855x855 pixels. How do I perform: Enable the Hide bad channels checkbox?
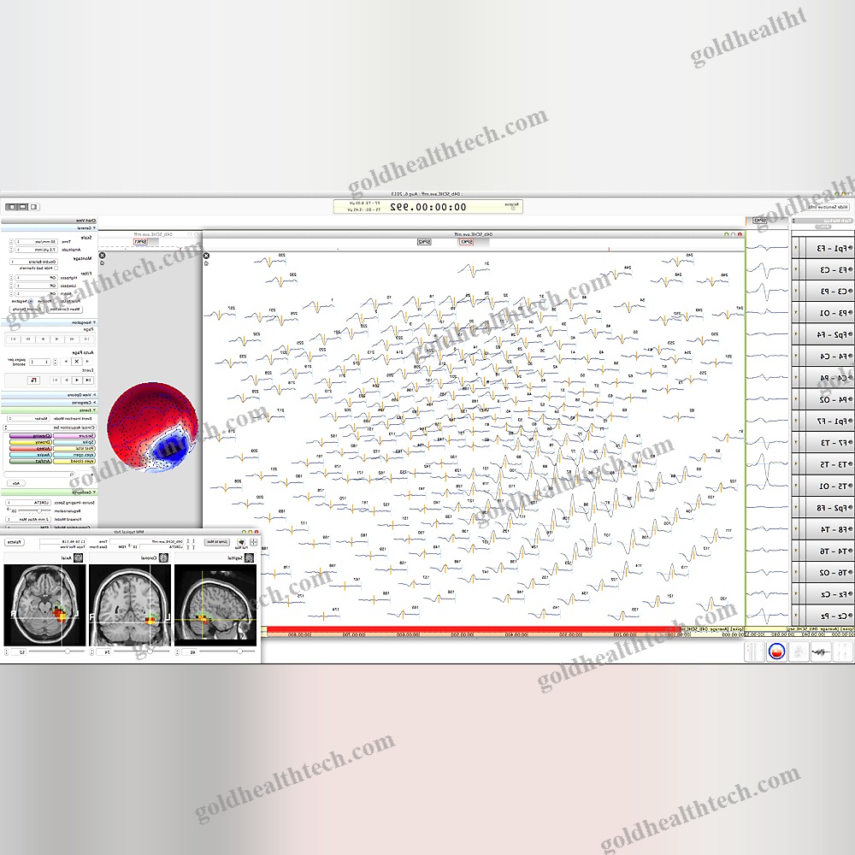[x=56, y=268]
